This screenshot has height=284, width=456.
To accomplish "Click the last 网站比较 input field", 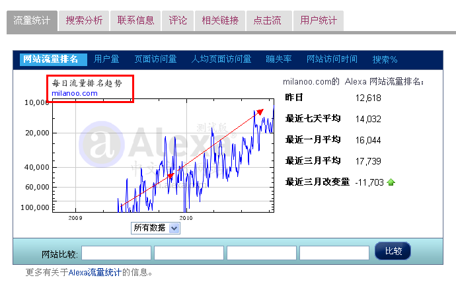I will click(x=334, y=253).
